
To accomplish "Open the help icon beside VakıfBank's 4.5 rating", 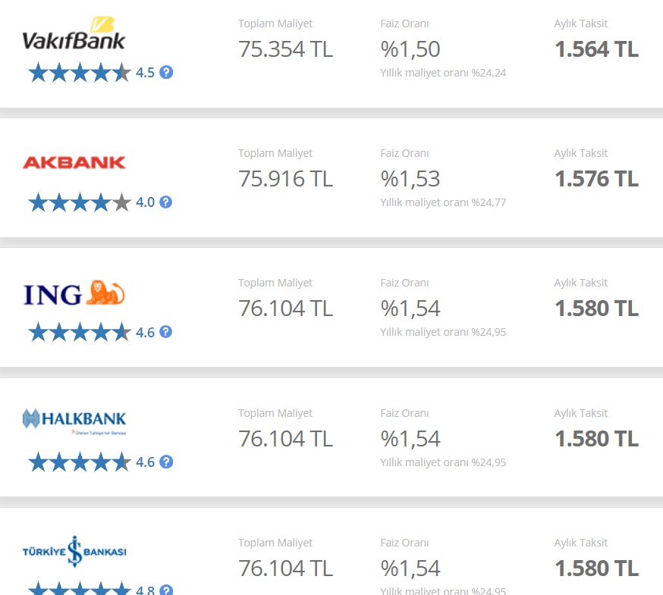I will pos(166,72).
